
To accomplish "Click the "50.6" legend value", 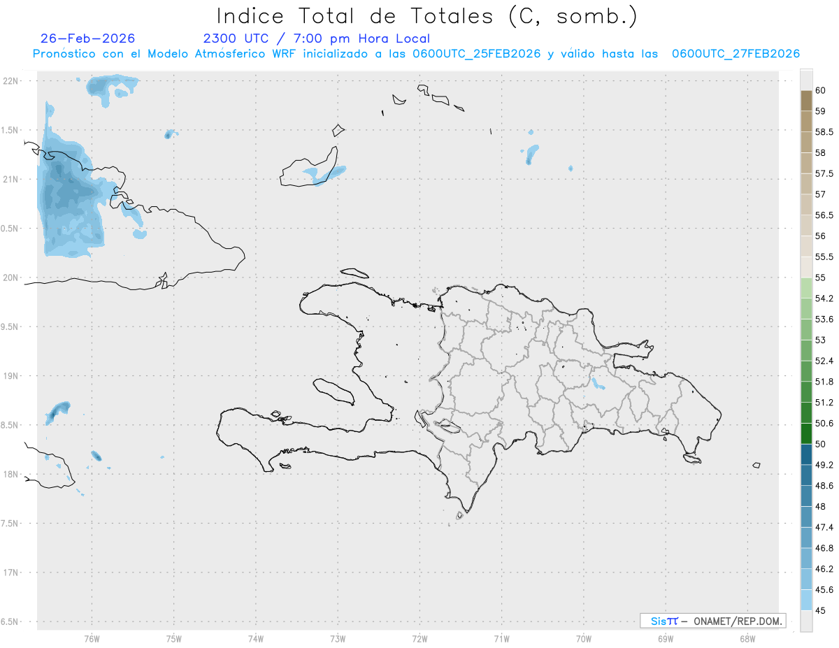I will point(824,424).
